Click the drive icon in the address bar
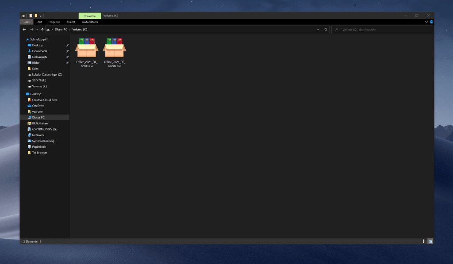The width and height of the screenshot is (453, 264). click(x=48, y=30)
